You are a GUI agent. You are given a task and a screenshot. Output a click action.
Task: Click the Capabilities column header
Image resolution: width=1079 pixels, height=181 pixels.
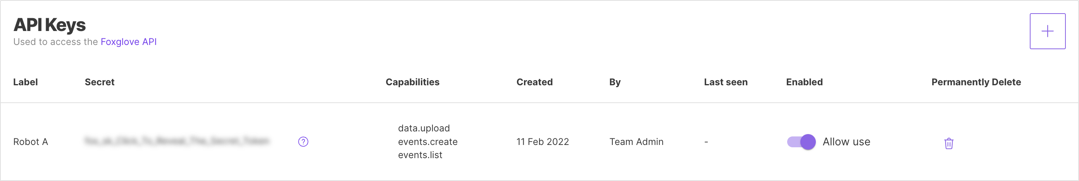click(412, 82)
